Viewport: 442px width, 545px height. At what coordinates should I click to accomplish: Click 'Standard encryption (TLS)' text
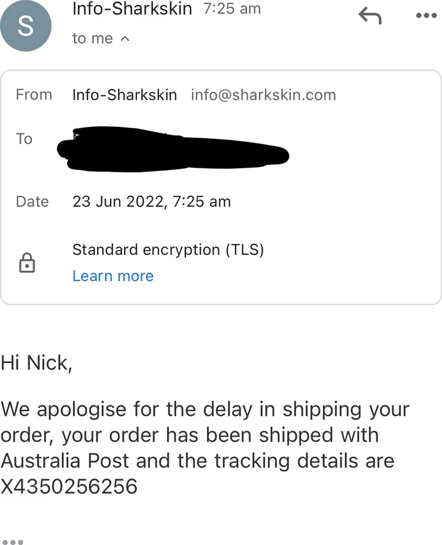point(168,250)
